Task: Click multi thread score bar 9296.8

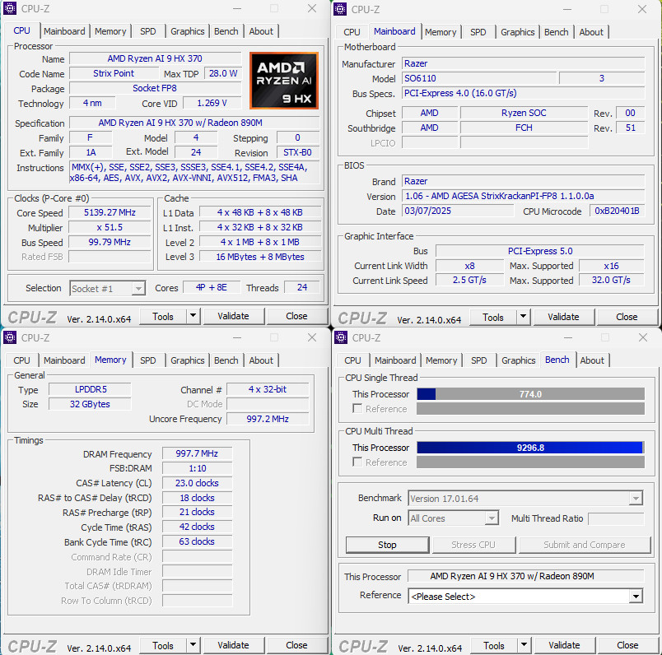Action: tap(530, 448)
